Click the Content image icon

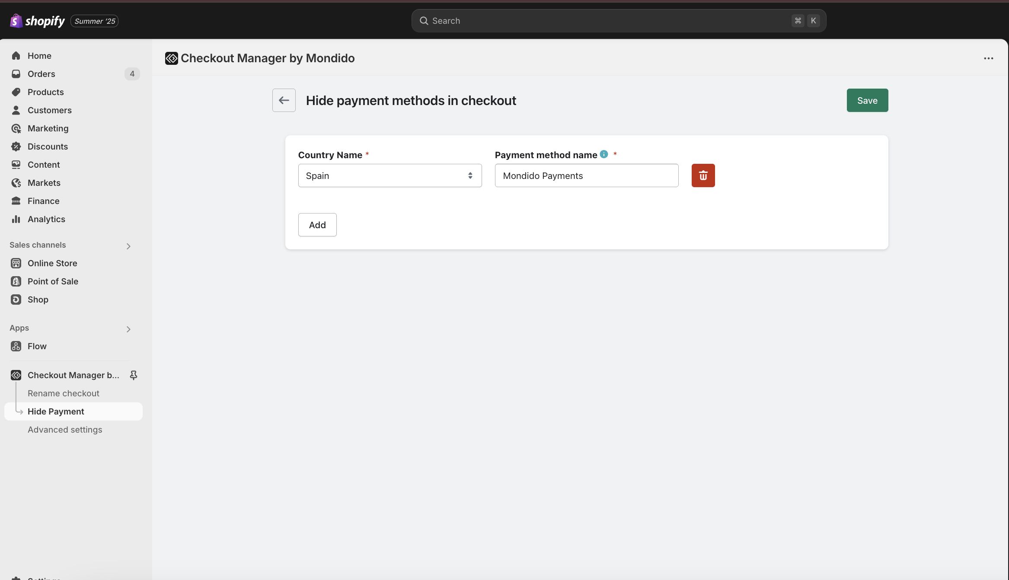16,165
